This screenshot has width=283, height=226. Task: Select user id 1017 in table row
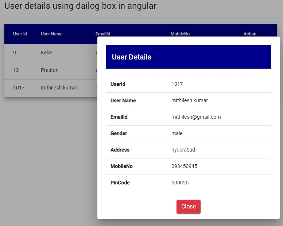19,88
